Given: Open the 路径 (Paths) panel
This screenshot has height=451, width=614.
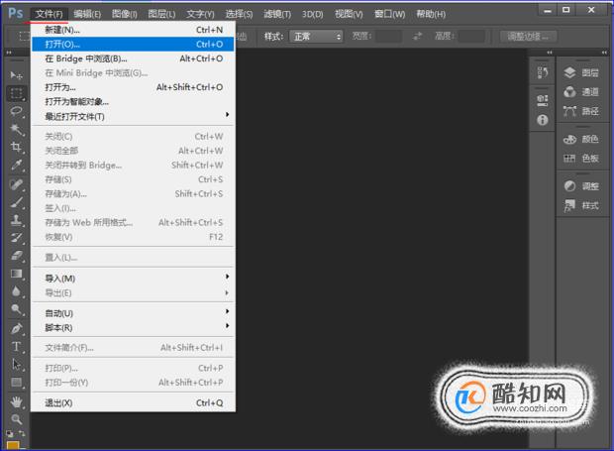Looking at the screenshot, I should point(581,111).
